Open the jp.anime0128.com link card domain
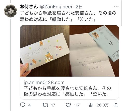Screen dimensions: 123x111 tap(44, 82)
